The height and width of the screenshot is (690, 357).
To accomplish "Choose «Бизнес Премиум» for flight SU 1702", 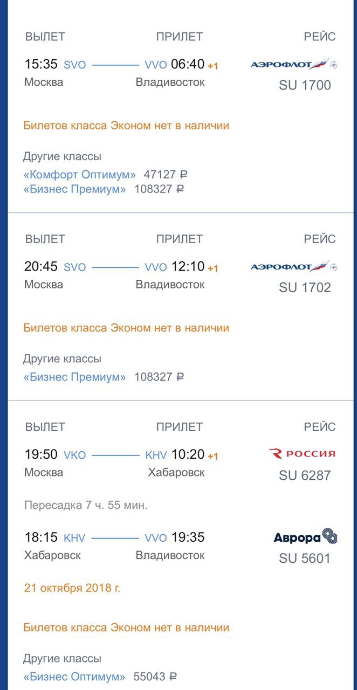I will (x=74, y=377).
